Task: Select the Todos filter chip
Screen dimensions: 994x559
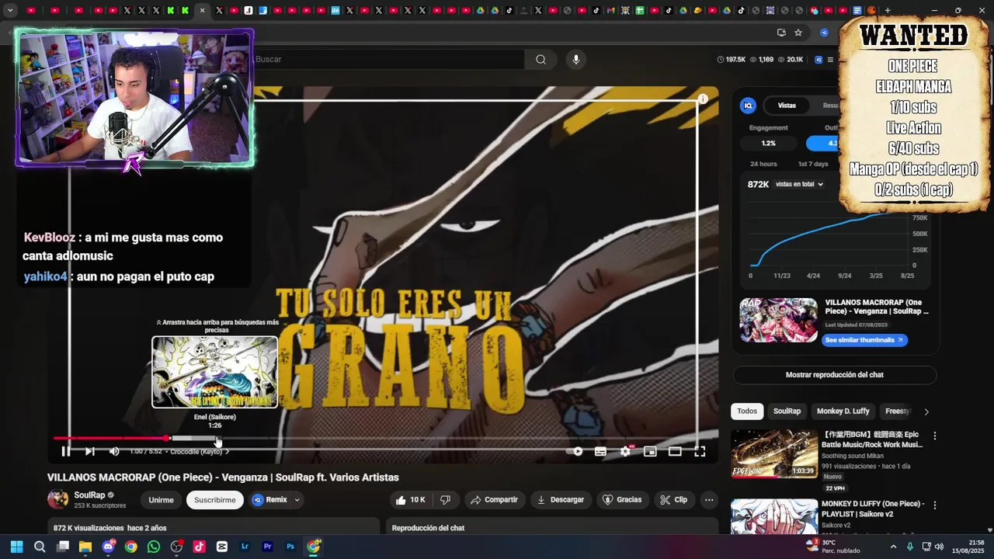Action: click(x=747, y=411)
